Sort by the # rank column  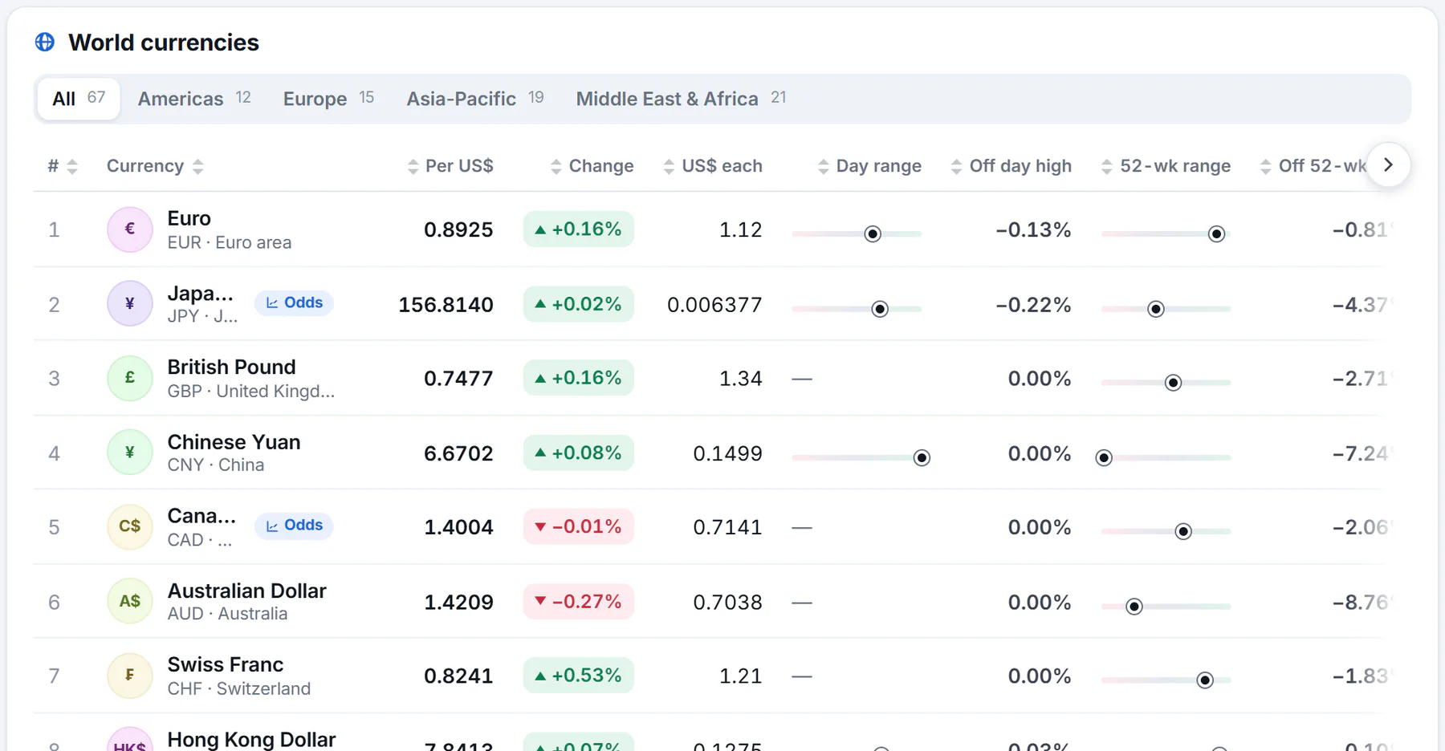tap(63, 166)
